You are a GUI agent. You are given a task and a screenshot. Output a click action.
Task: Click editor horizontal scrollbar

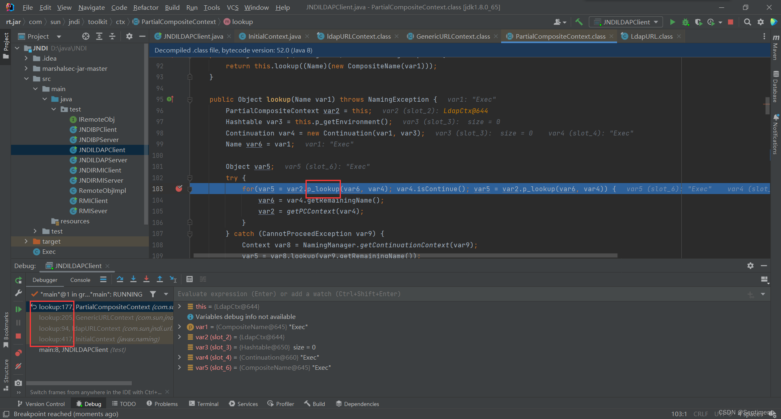405,255
